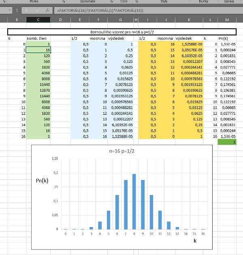The image size is (243, 255).
Task: Select the 'výsledek' header in the yellow table
Action: point(189,39)
